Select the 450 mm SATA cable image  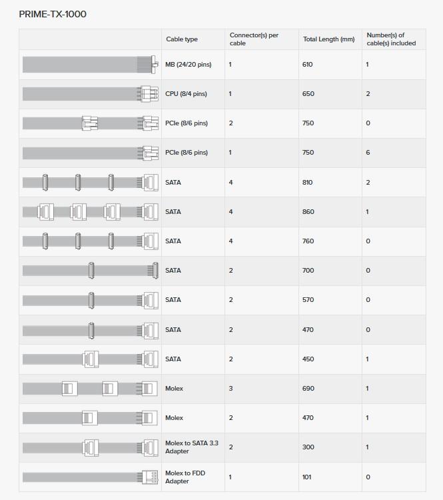[91, 359]
